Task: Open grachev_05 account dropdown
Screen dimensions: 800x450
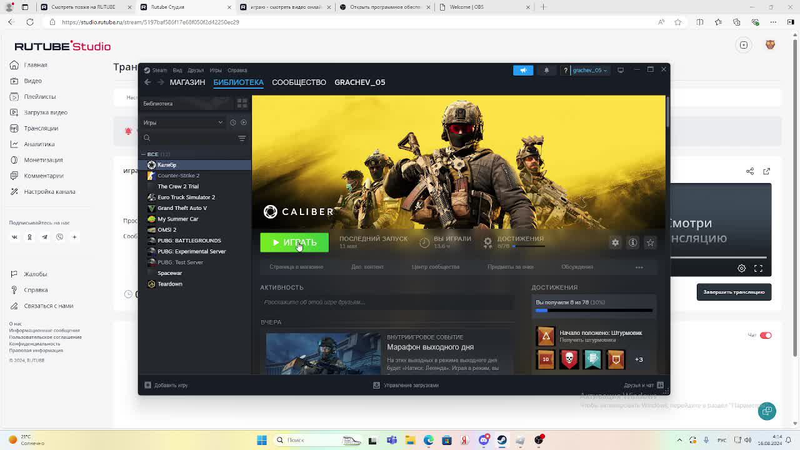Action: 590,70
